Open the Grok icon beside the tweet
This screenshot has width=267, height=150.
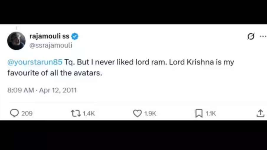(x=251, y=37)
